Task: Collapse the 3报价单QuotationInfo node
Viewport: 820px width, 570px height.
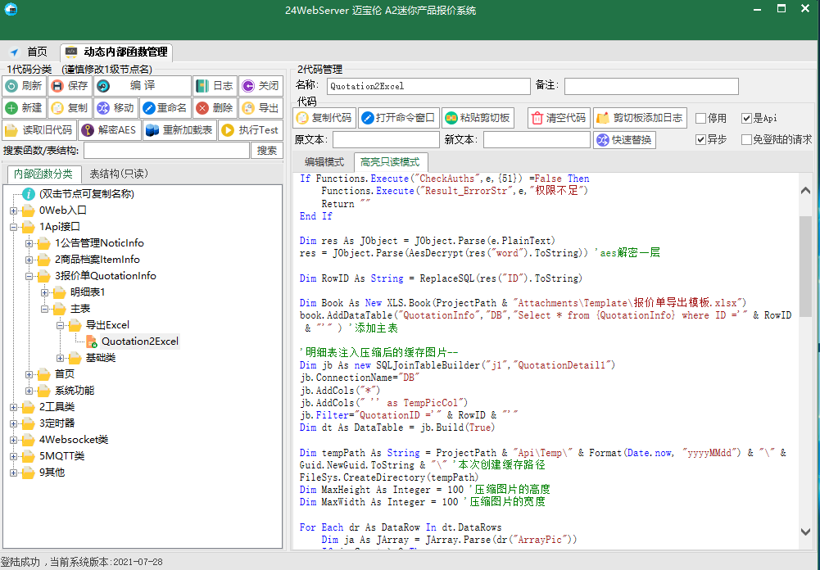Action: click(x=29, y=276)
